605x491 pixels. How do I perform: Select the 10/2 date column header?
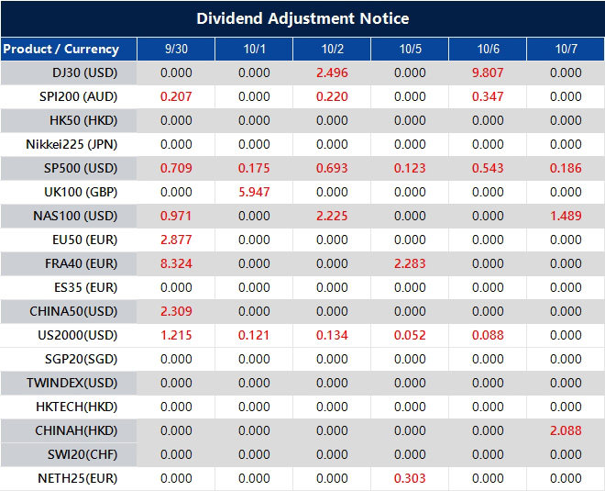[x=332, y=49]
